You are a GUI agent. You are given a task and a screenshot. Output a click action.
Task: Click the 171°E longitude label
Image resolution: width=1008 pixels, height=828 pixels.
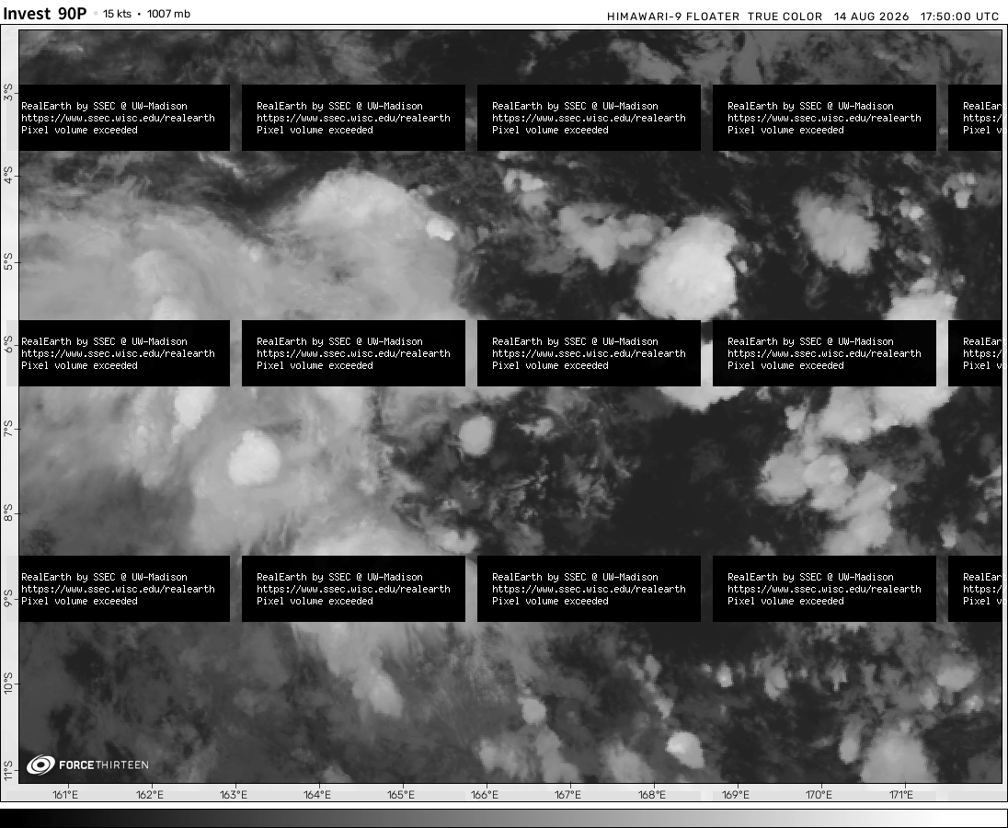coord(901,795)
